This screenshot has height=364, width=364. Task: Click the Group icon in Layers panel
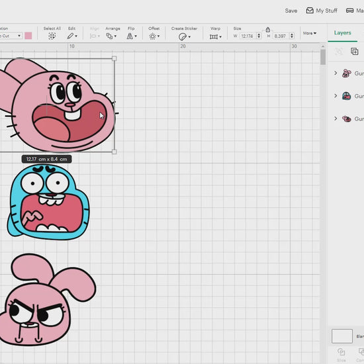pos(339,51)
